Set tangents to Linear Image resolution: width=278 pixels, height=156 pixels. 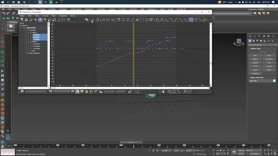coord(181,19)
